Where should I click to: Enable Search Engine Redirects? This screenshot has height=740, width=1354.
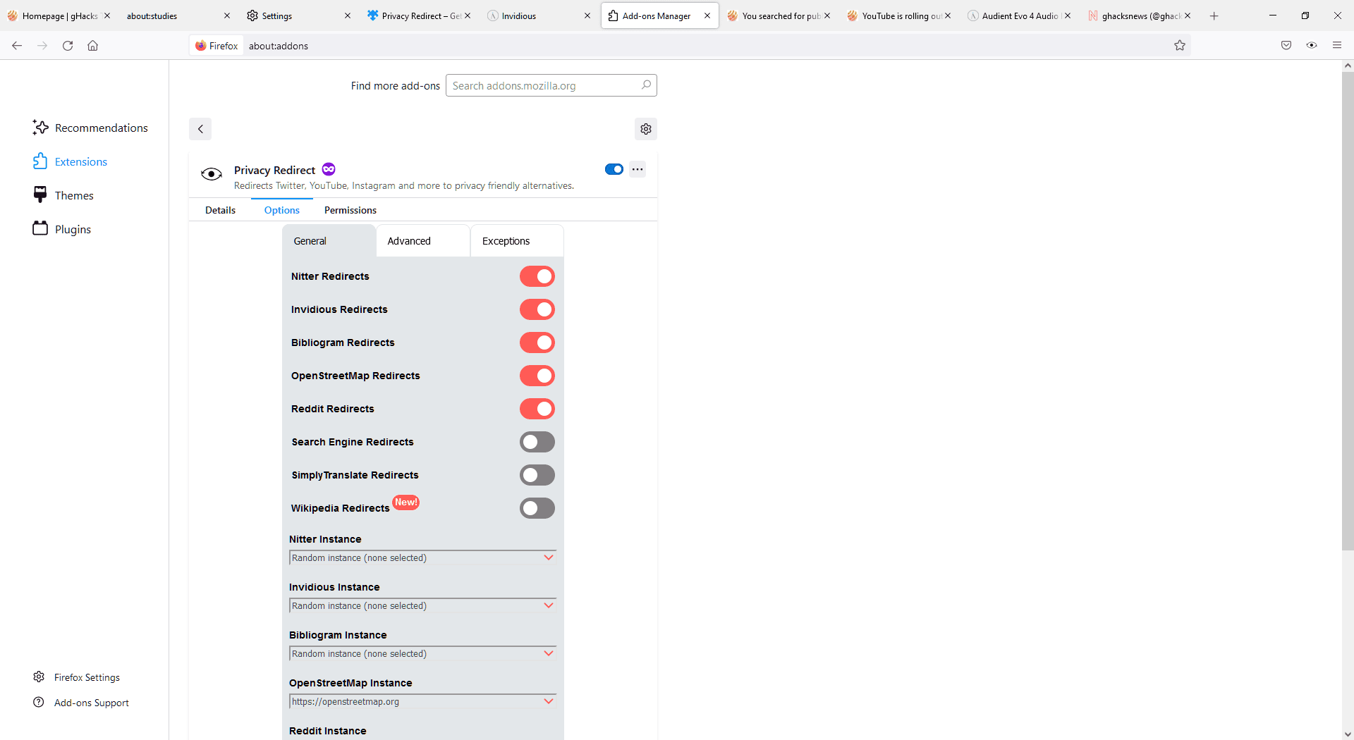tap(537, 442)
